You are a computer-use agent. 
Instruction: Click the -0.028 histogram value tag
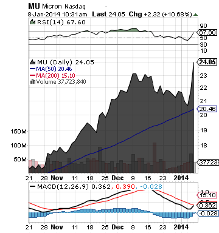(x=207, y=214)
